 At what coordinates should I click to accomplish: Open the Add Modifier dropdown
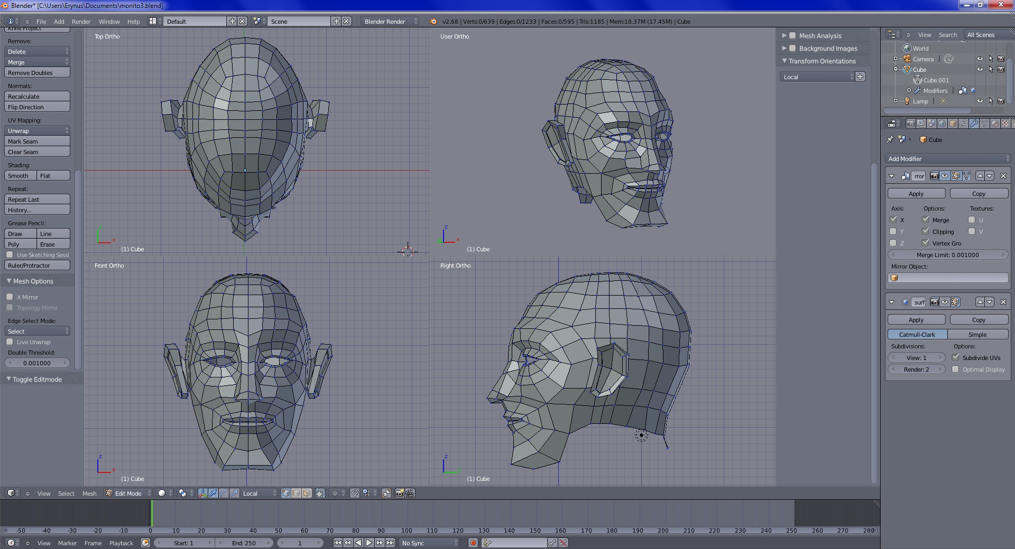[947, 158]
